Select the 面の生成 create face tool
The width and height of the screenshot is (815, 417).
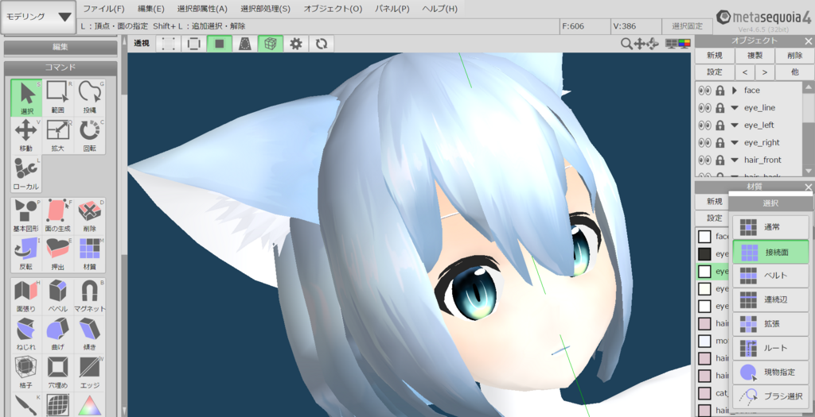point(57,216)
